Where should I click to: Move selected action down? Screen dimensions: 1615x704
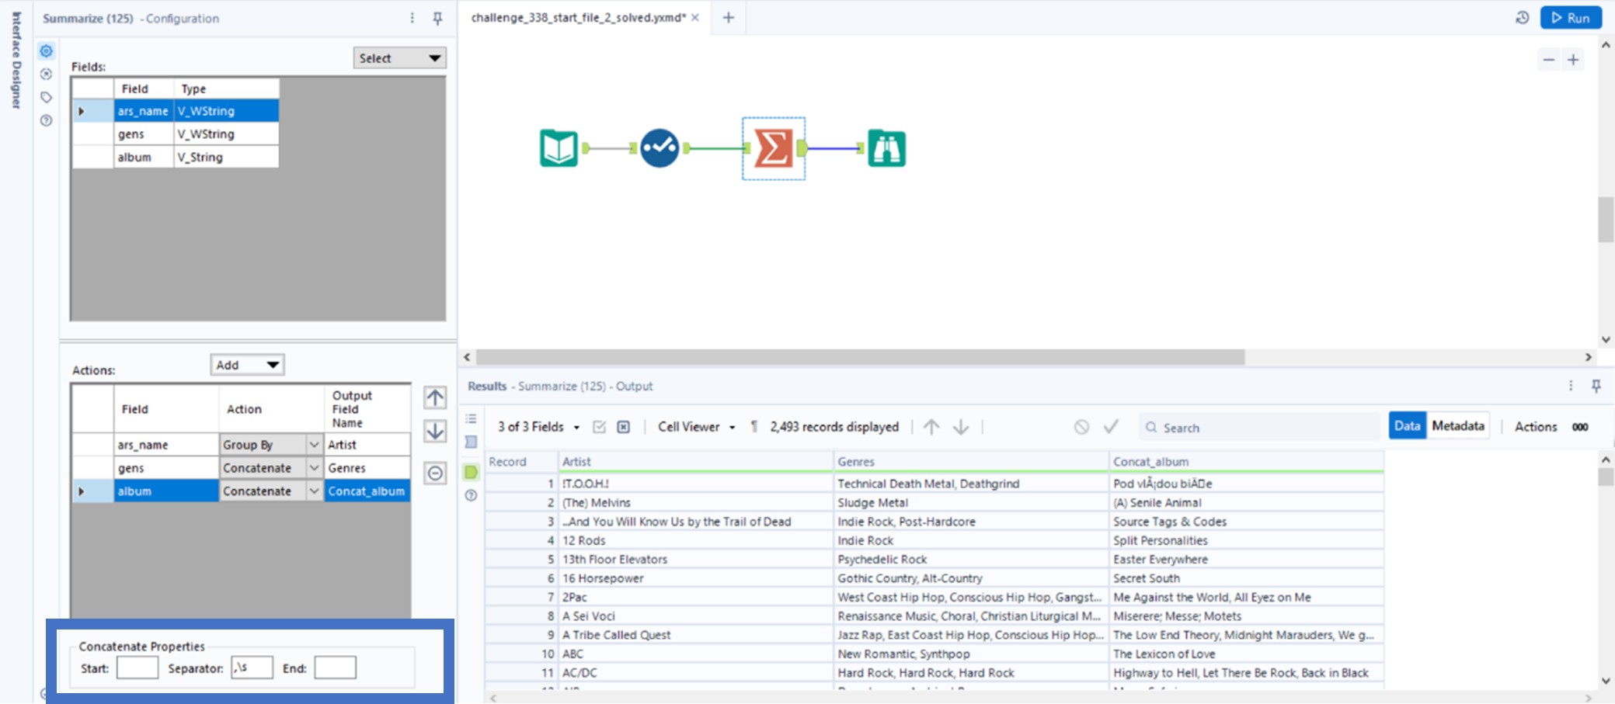pos(435,432)
